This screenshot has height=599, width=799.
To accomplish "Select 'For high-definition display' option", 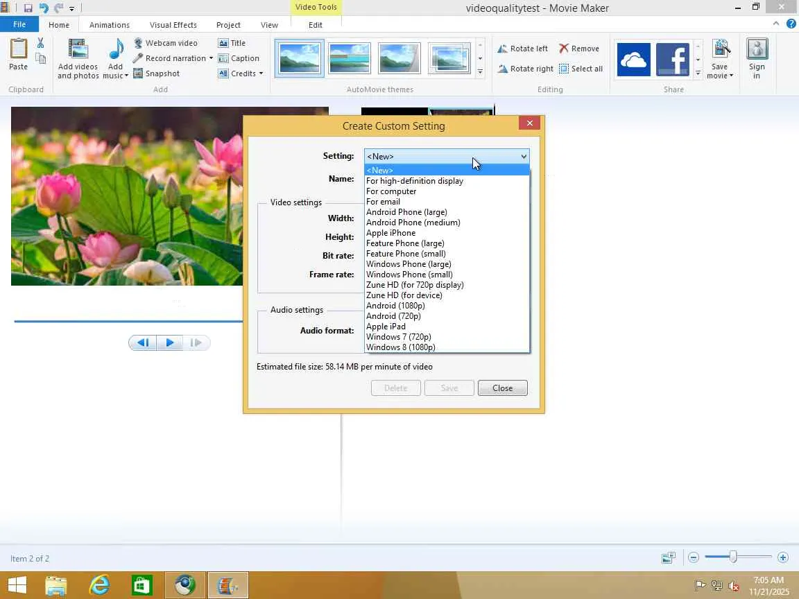I will click(x=447, y=181).
